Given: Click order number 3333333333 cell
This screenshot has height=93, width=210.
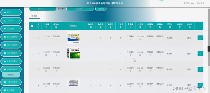Looking at the screenshot, I should [x=46, y=69].
